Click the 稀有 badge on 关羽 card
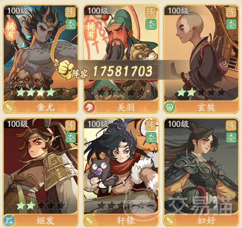The width and height of the screenshot is (242, 228). [91, 30]
